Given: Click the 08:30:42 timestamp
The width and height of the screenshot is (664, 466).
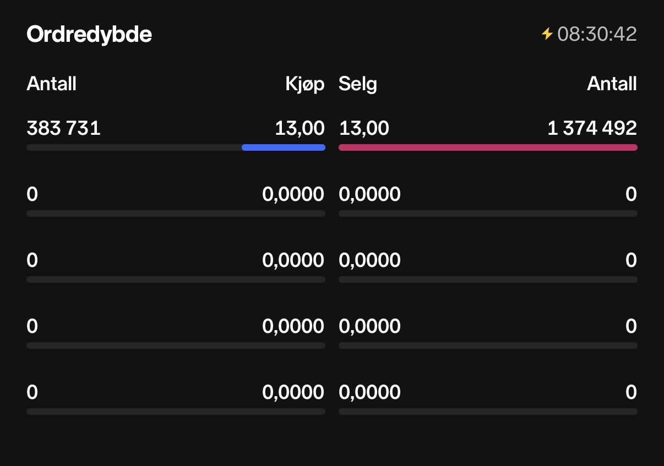Looking at the screenshot, I should pos(597,34).
